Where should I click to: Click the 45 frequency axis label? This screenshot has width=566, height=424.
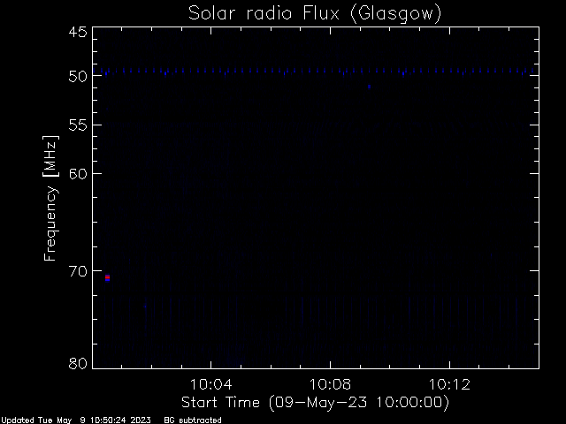(78, 32)
